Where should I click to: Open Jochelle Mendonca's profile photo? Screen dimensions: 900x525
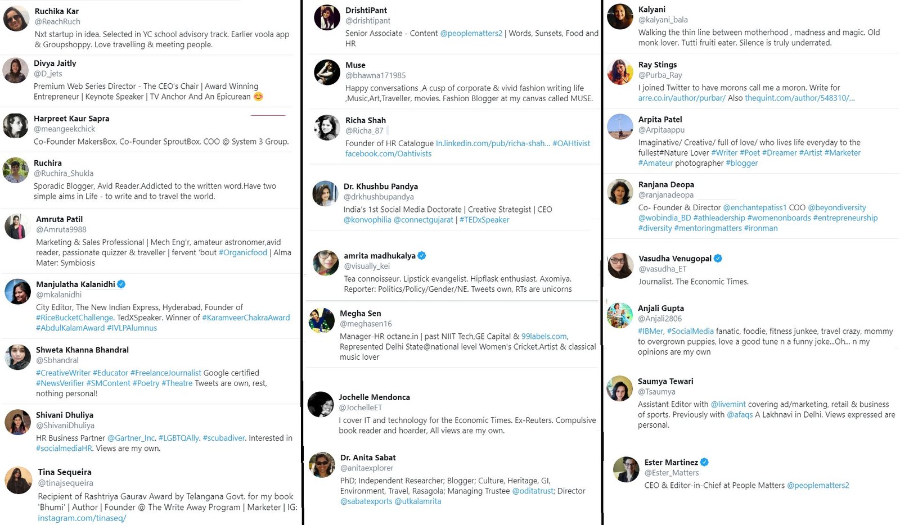click(321, 405)
